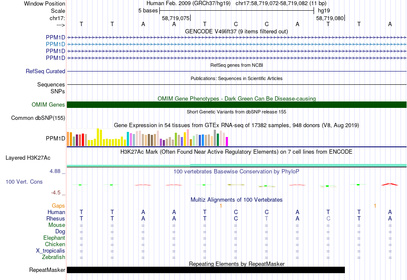Click the Human alignment row label
This screenshot has width=407, height=280.
point(56,212)
